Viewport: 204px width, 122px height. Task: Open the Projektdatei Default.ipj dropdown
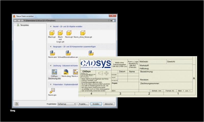point(67,104)
